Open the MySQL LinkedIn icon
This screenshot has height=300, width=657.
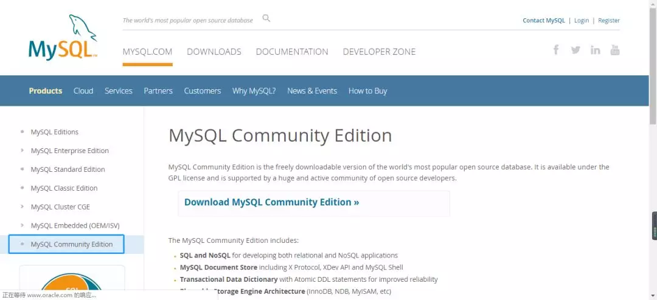(595, 50)
